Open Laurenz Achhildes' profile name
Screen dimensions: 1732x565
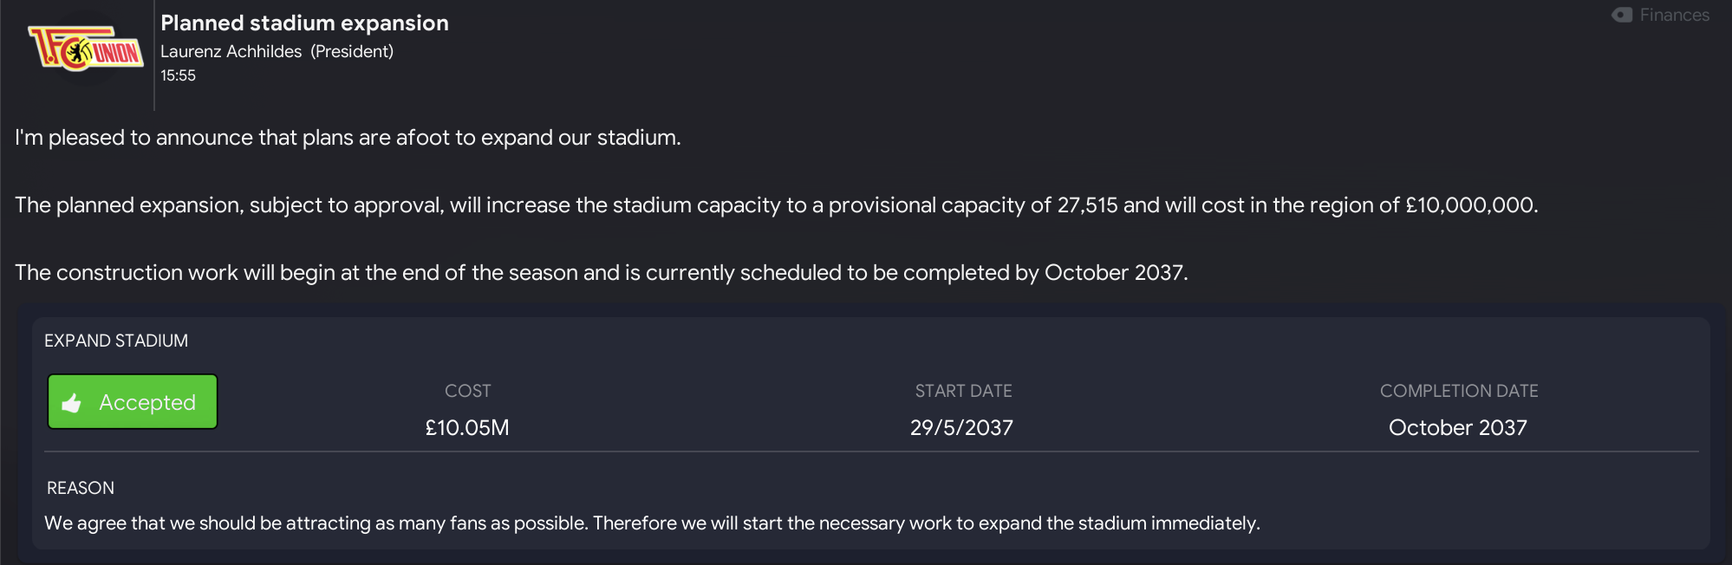click(231, 51)
